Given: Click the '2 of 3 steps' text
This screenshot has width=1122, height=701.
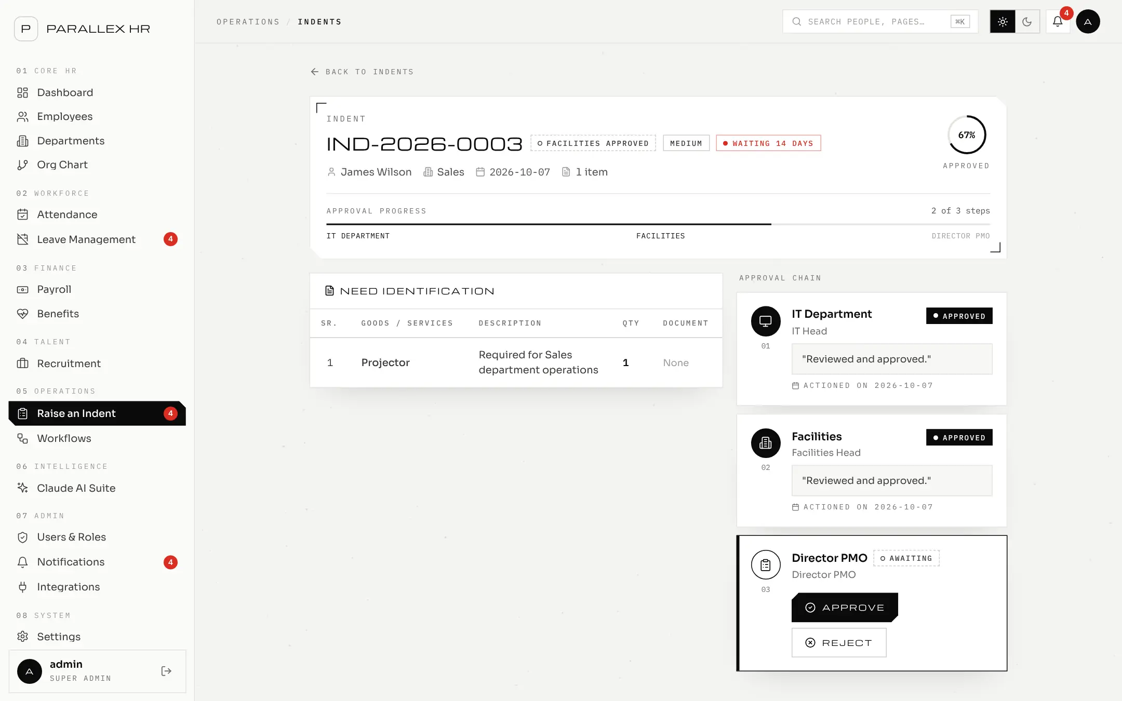Looking at the screenshot, I should 960,211.
